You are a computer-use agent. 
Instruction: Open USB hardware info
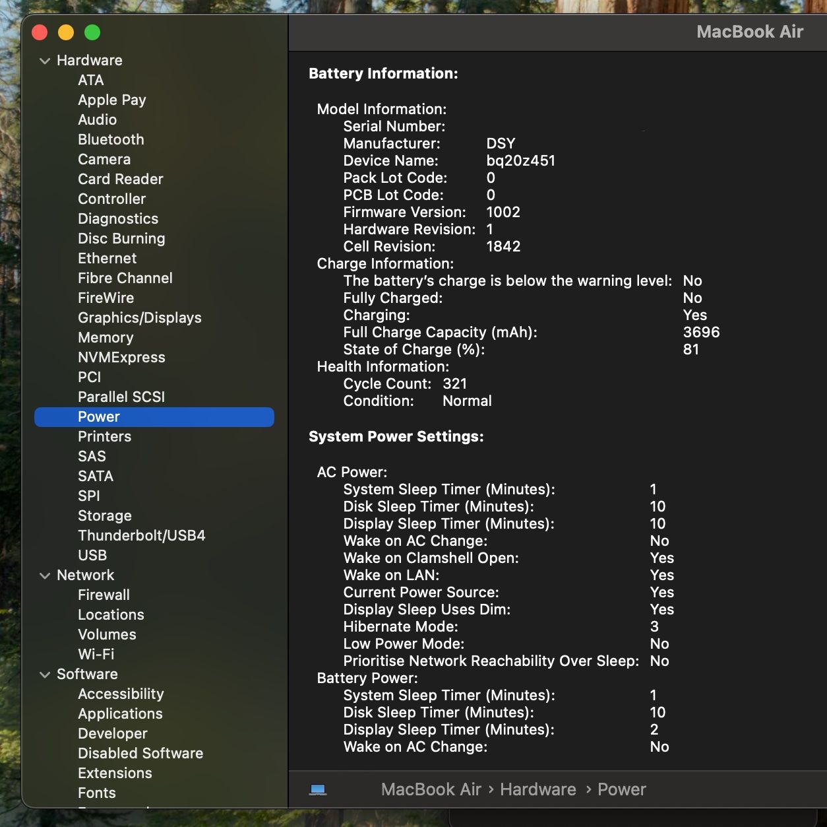point(92,556)
